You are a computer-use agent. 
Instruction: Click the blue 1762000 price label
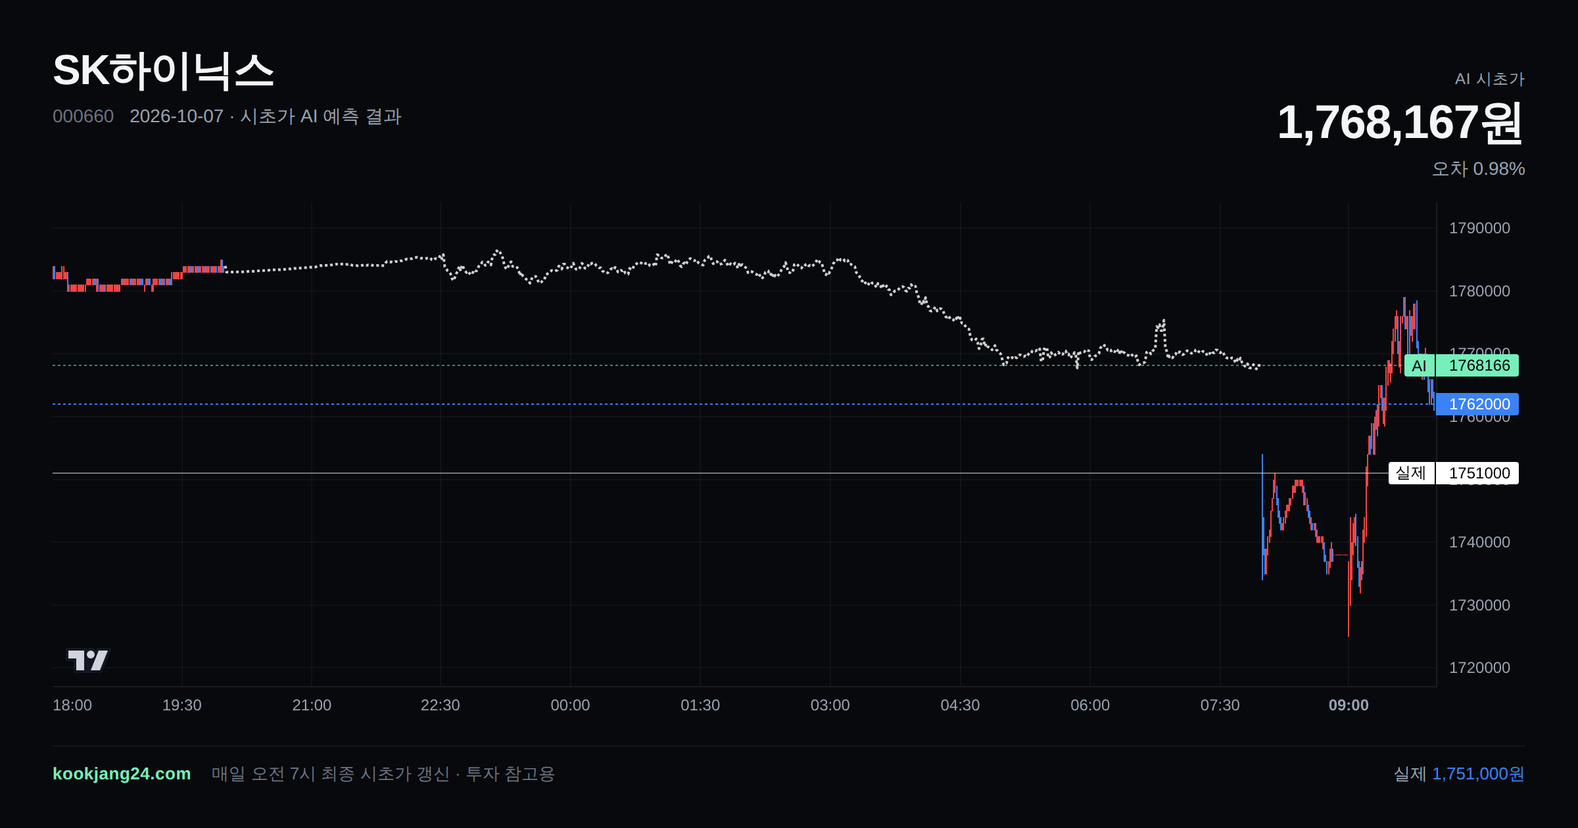tap(1477, 404)
